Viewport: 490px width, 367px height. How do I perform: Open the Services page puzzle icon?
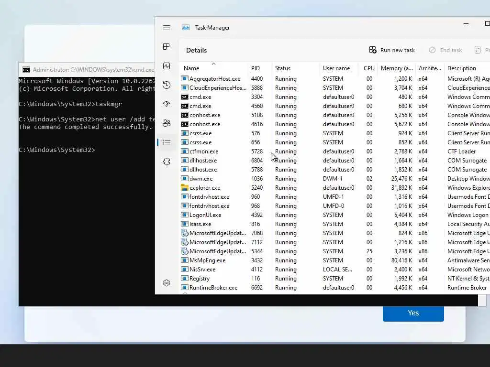167,162
